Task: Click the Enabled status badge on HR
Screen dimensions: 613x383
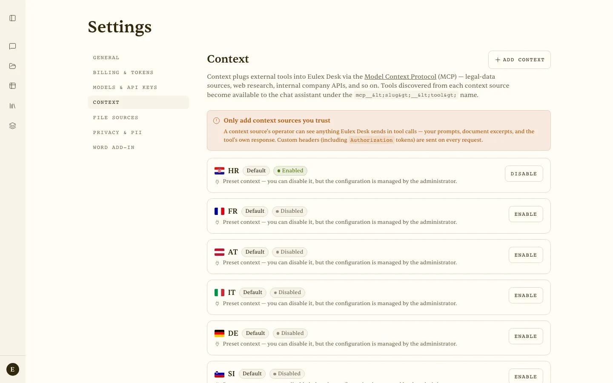Action: [x=290, y=171]
